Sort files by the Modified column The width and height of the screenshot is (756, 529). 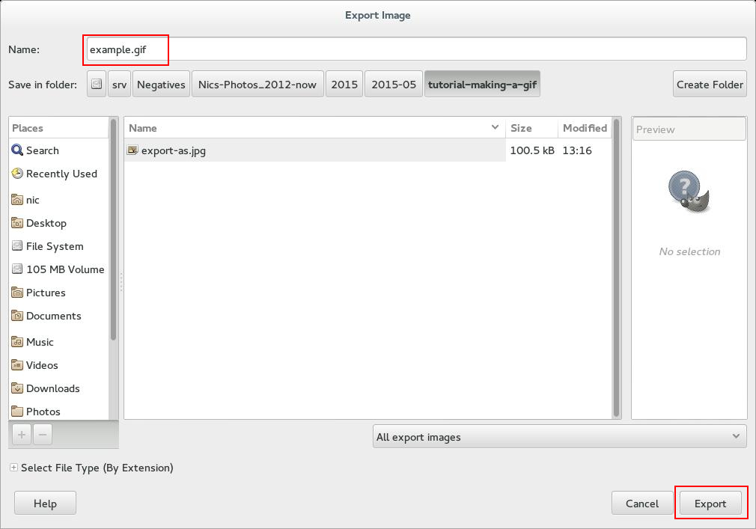tap(584, 128)
